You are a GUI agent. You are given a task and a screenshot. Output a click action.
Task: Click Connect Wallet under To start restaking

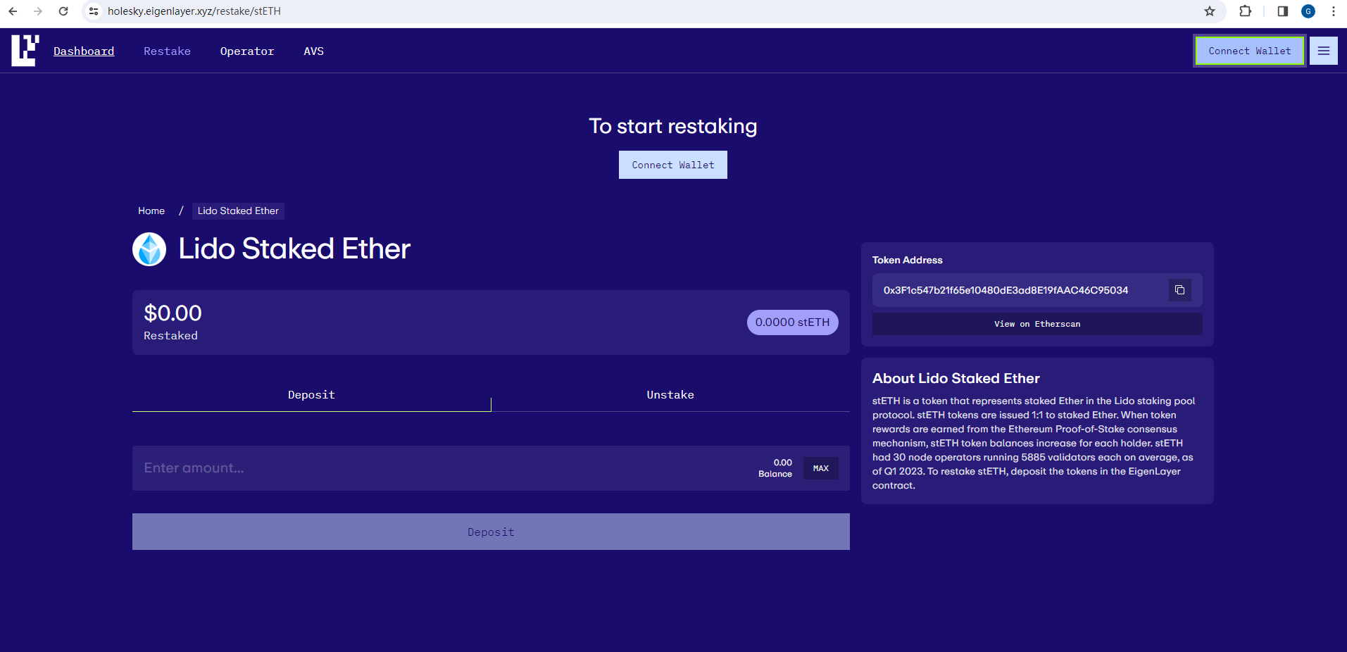click(673, 165)
